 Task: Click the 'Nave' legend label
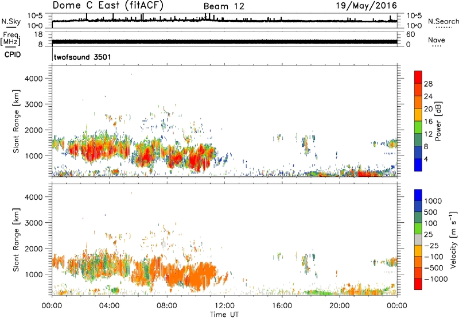[437, 40]
